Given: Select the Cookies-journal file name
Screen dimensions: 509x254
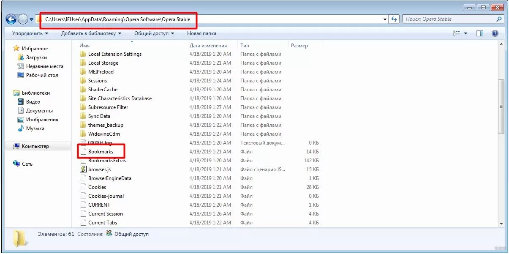Looking at the screenshot, I should (106, 196).
